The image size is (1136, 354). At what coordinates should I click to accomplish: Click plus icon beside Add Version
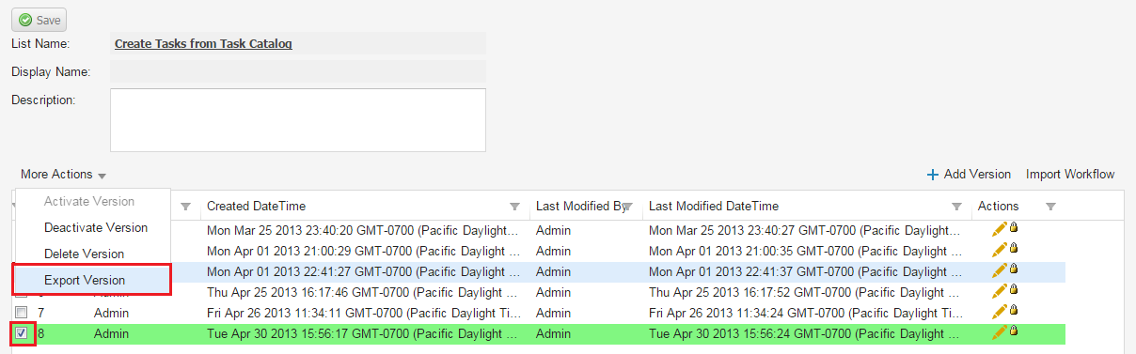coord(933,175)
